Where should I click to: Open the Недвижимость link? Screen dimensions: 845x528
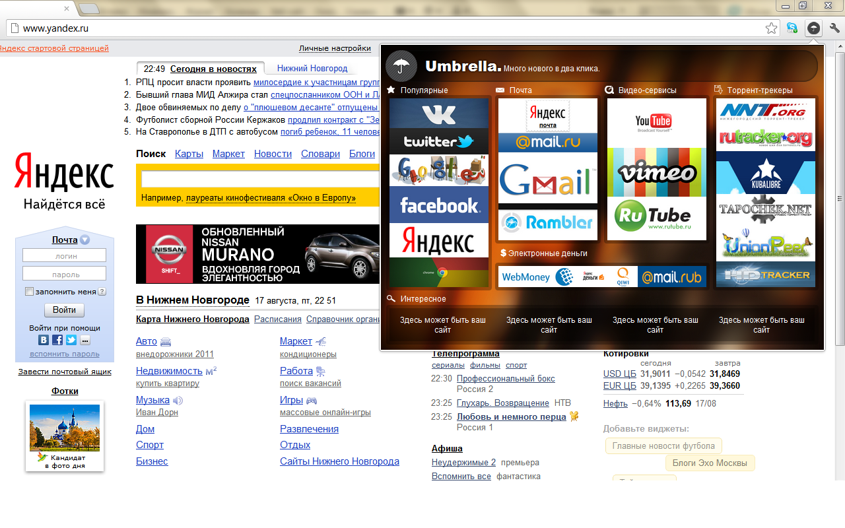(169, 371)
